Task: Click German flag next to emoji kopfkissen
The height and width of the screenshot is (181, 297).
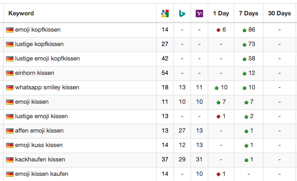Action: tap(10, 30)
